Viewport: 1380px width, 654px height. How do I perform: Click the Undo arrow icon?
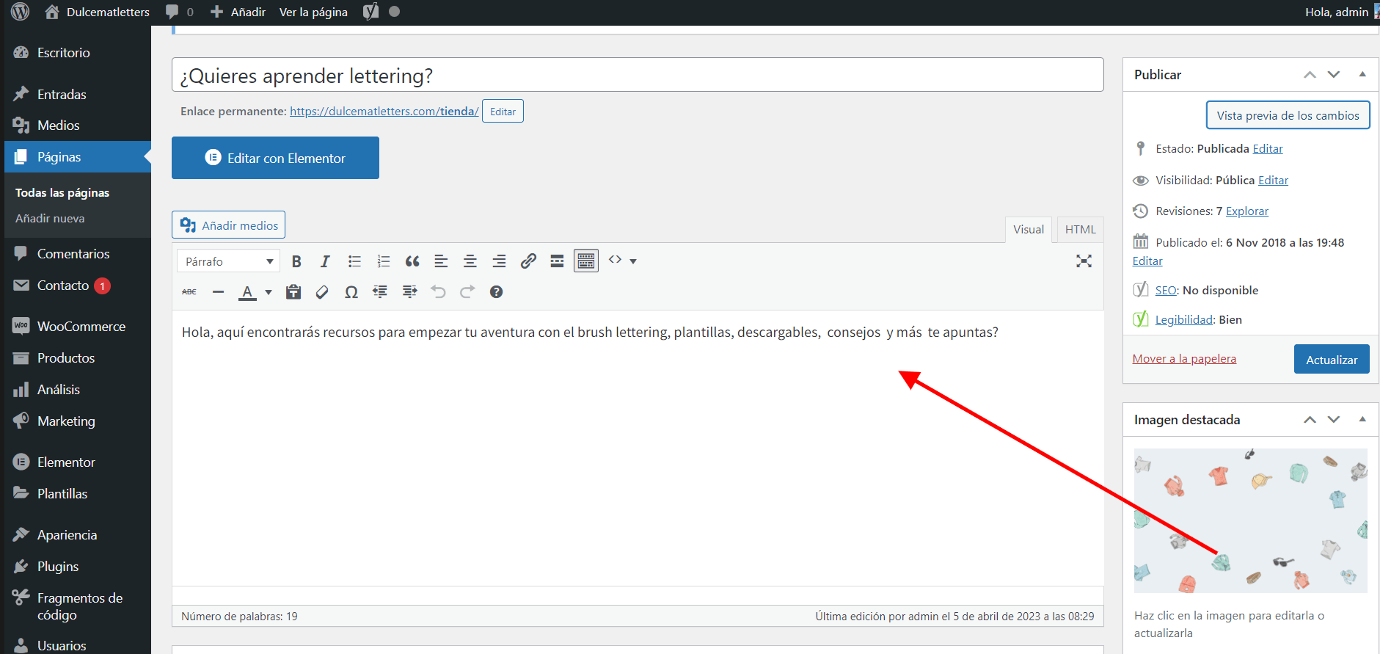(438, 292)
